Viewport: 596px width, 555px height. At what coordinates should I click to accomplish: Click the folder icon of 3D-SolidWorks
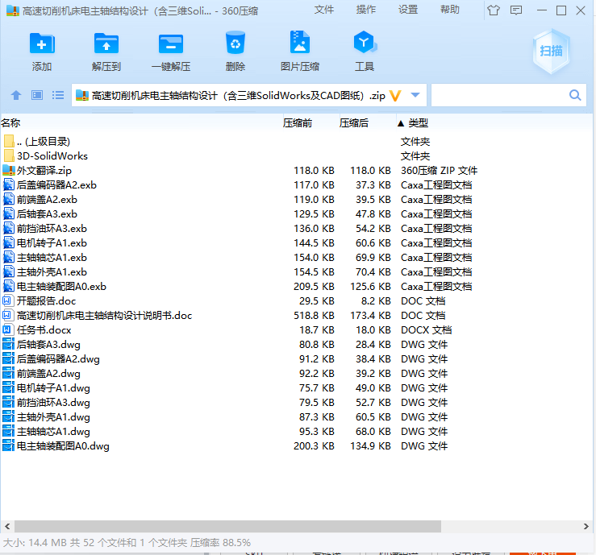tap(9, 156)
